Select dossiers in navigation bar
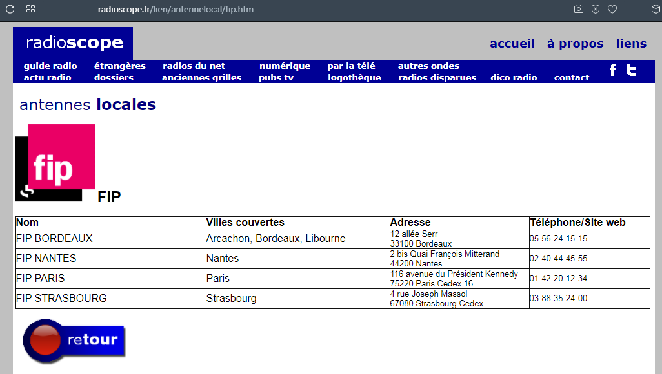The image size is (662, 374). point(114,77)
